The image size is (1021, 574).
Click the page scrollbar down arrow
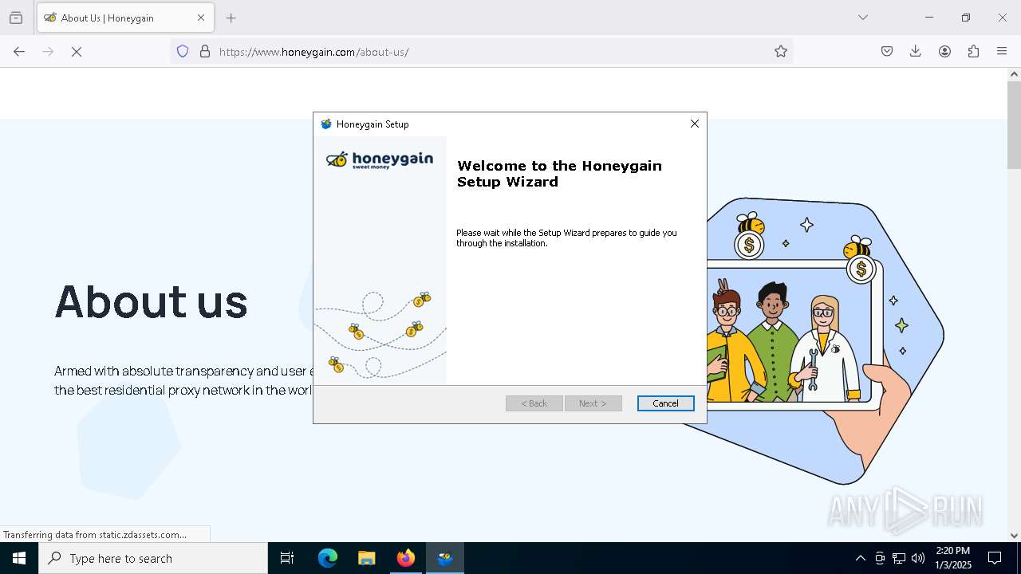[x=1014, y=536]
